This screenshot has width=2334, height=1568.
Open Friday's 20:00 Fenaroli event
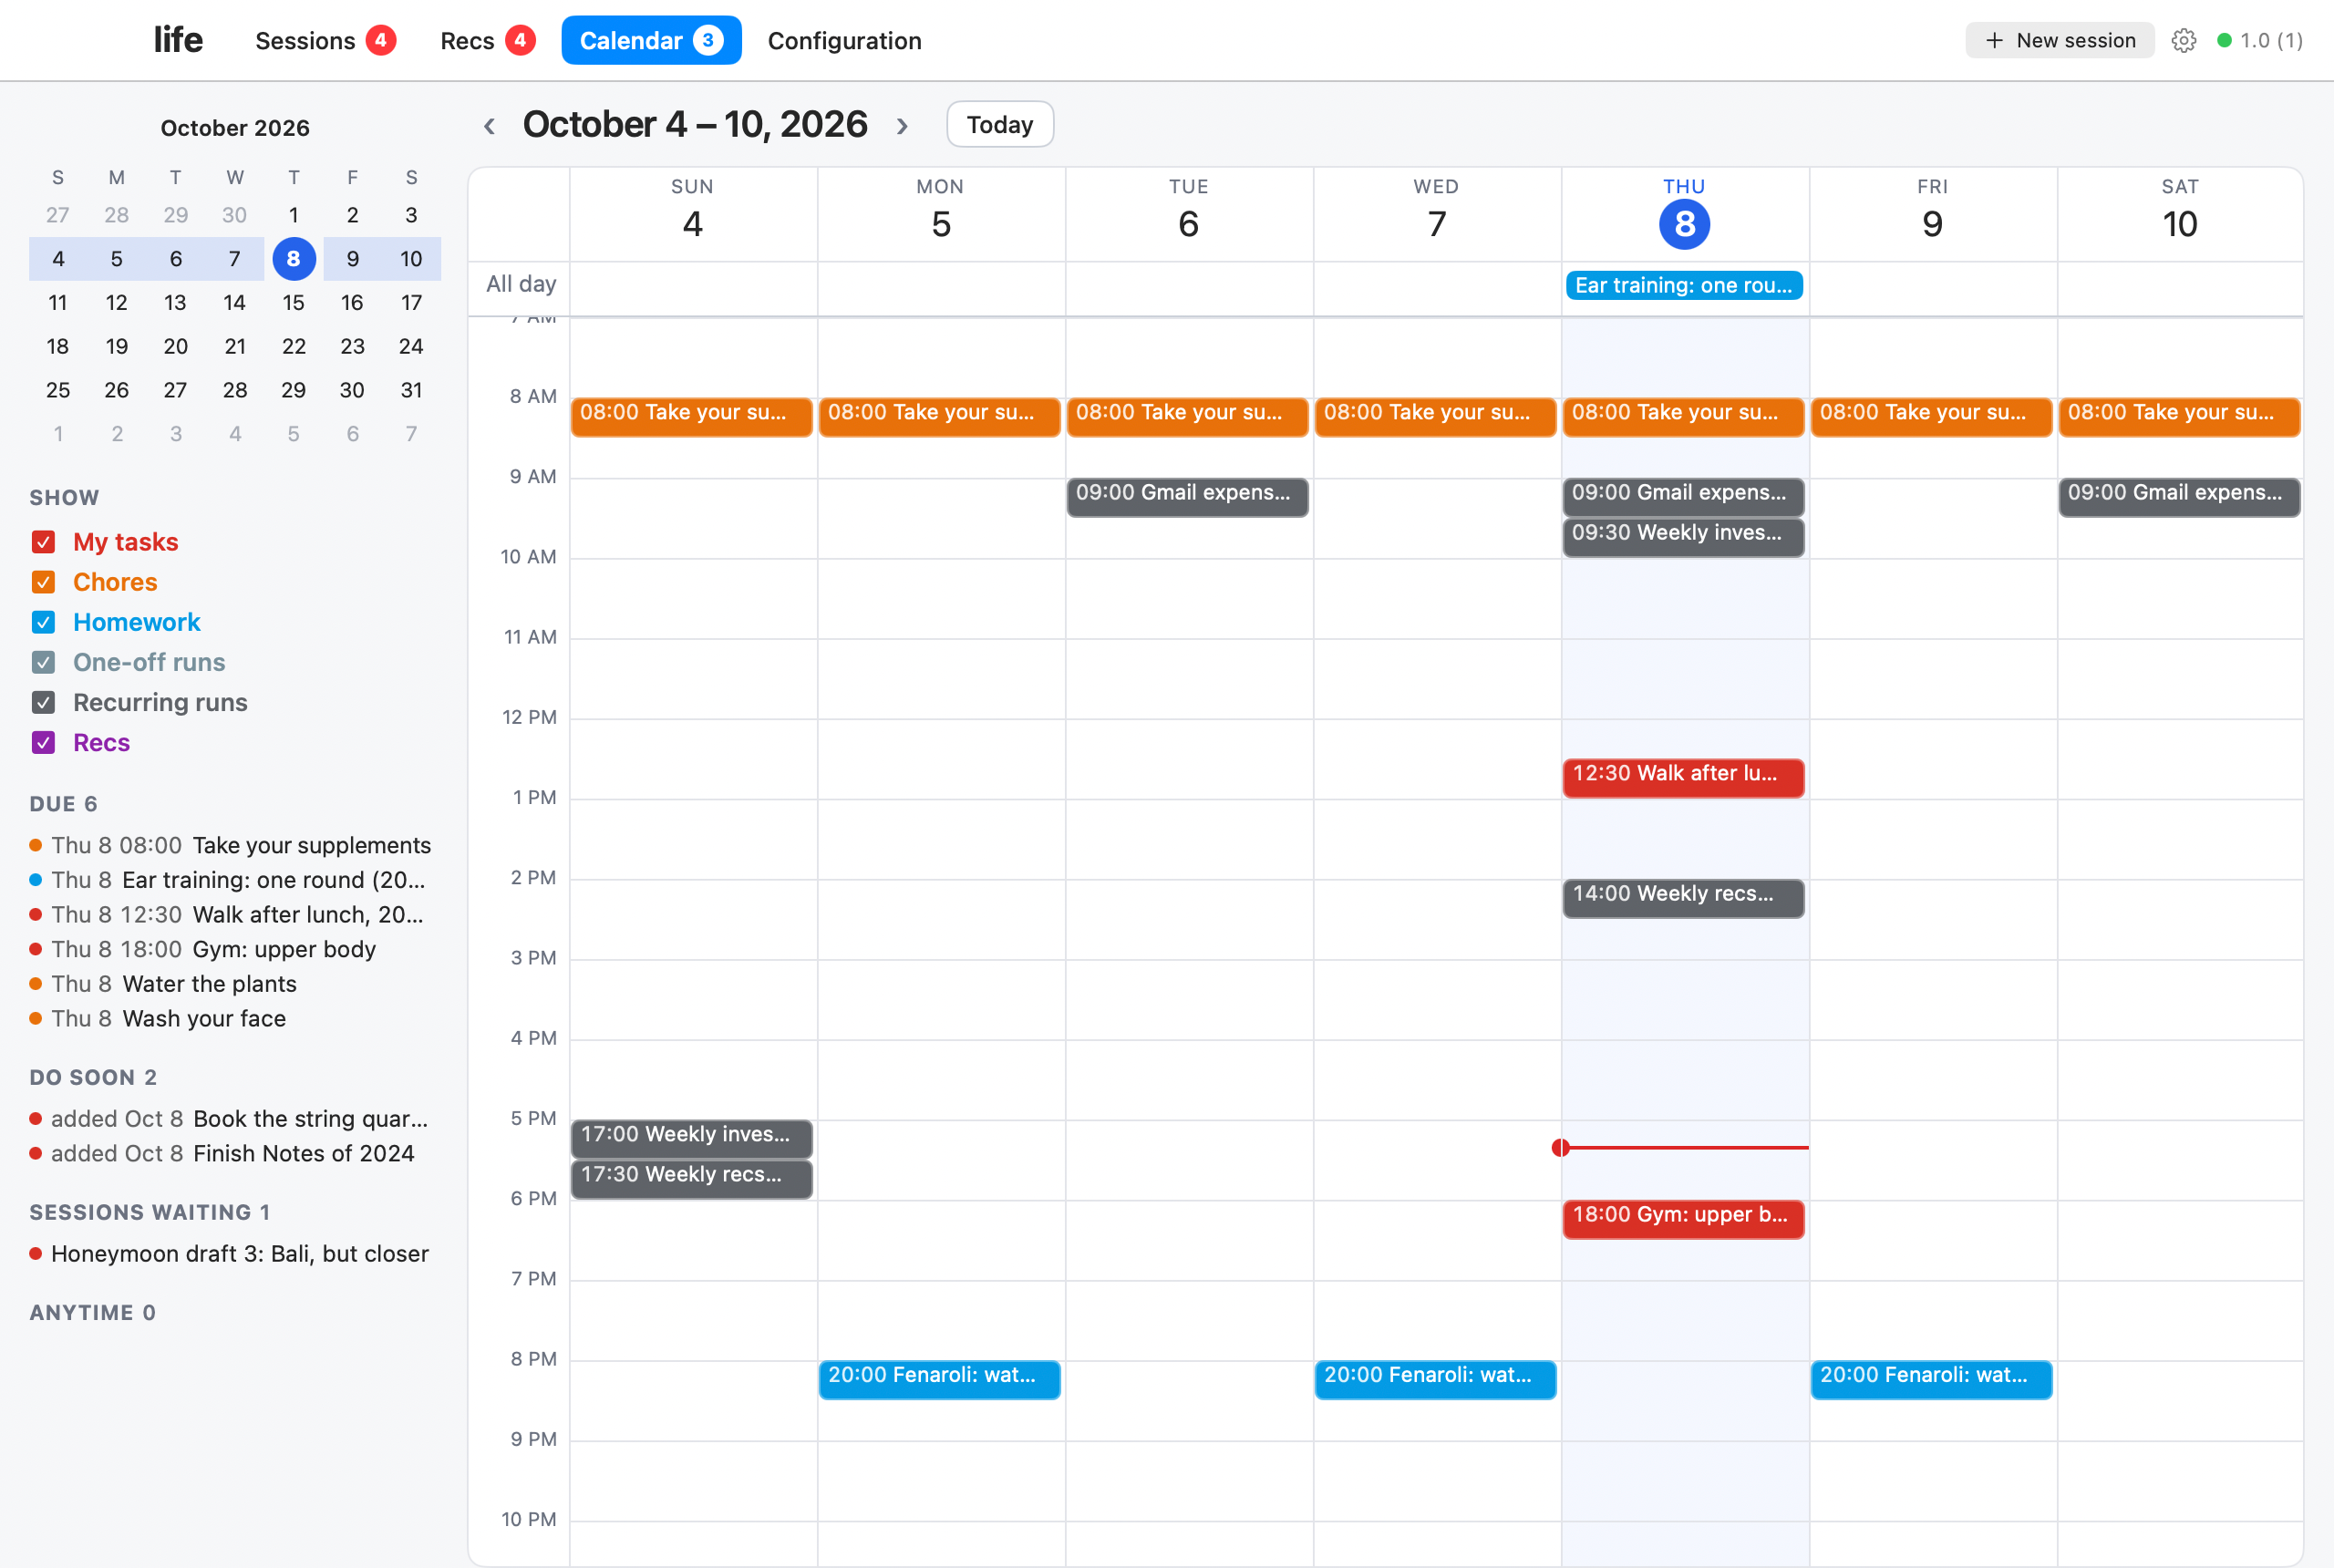point(1931,1379)
